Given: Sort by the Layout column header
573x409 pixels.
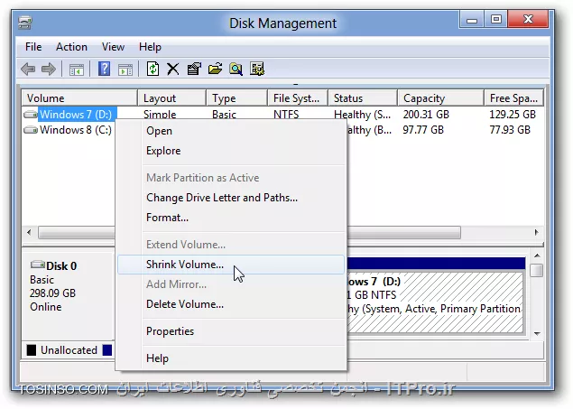Looking at the screenshot, I should tap(171, 98).
